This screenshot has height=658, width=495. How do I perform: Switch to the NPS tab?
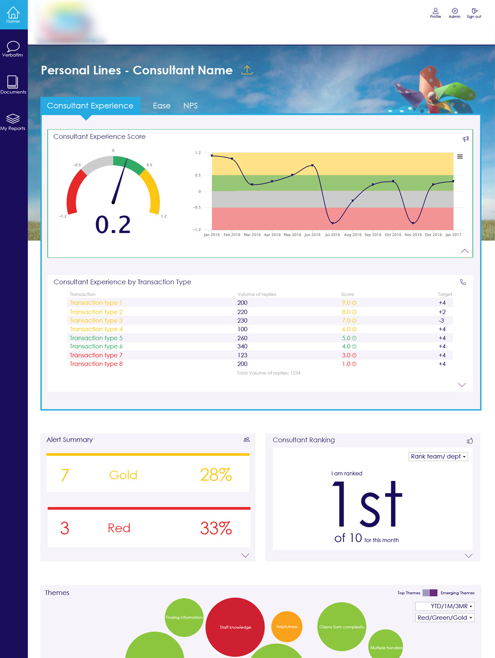(191, 105)
